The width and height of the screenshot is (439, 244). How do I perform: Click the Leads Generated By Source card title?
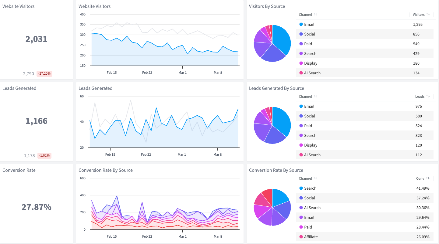pos(276,88)
